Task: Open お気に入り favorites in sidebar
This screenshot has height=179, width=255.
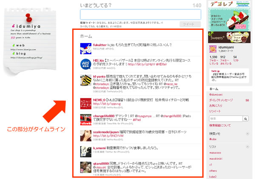Action: (215, 106)
